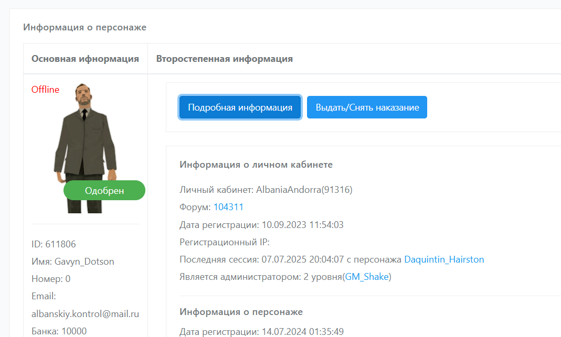Select the Основная ифнормация column header
The height and width of the screenshot is (337, 561).
click(x=85, y=59)
